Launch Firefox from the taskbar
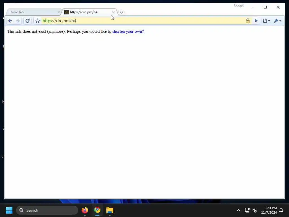This screenshot has width=289, height=217. 85,210
